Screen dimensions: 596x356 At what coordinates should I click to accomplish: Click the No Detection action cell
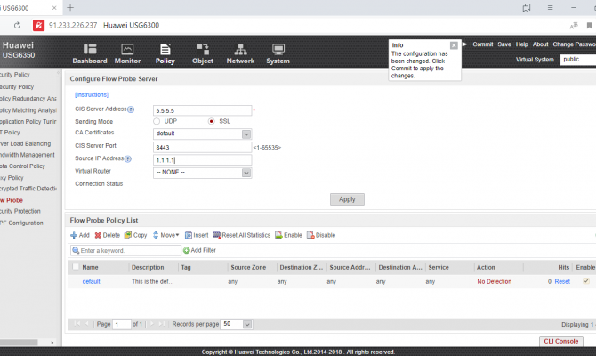point(494,281)
